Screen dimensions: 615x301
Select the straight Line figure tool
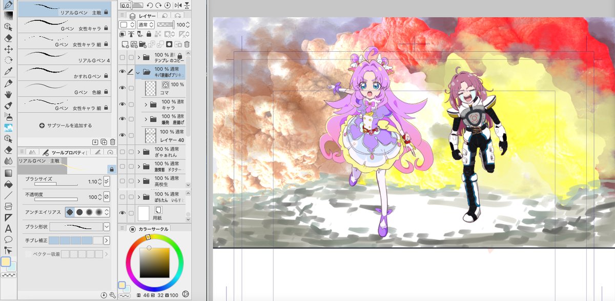pos(8,195)
